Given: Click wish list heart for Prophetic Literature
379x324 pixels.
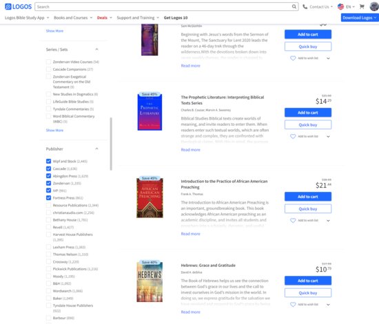Looking at the screenshot, I should 293,136.
